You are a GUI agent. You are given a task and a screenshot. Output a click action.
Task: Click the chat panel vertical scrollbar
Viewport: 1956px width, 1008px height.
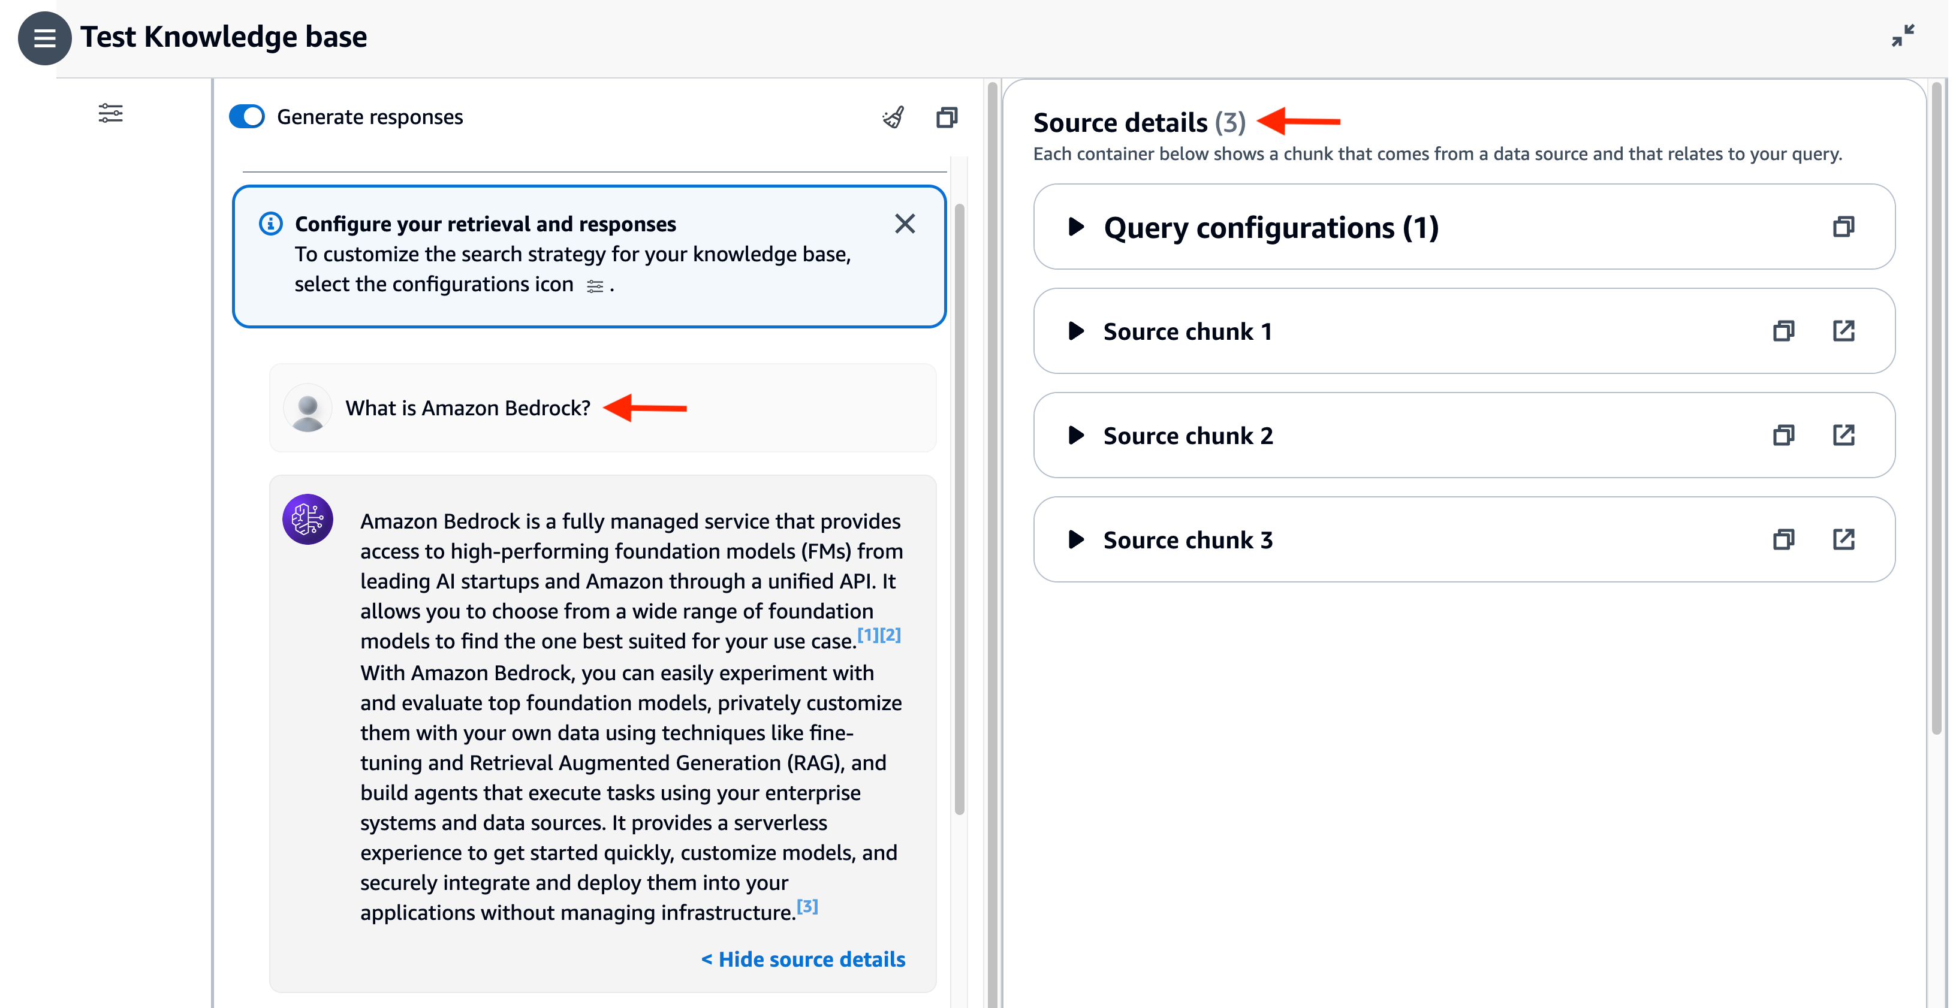pos(959,509)
